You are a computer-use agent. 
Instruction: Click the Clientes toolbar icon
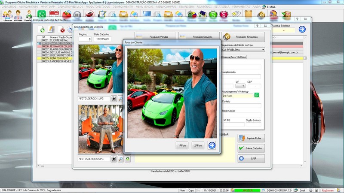point(7,15)
